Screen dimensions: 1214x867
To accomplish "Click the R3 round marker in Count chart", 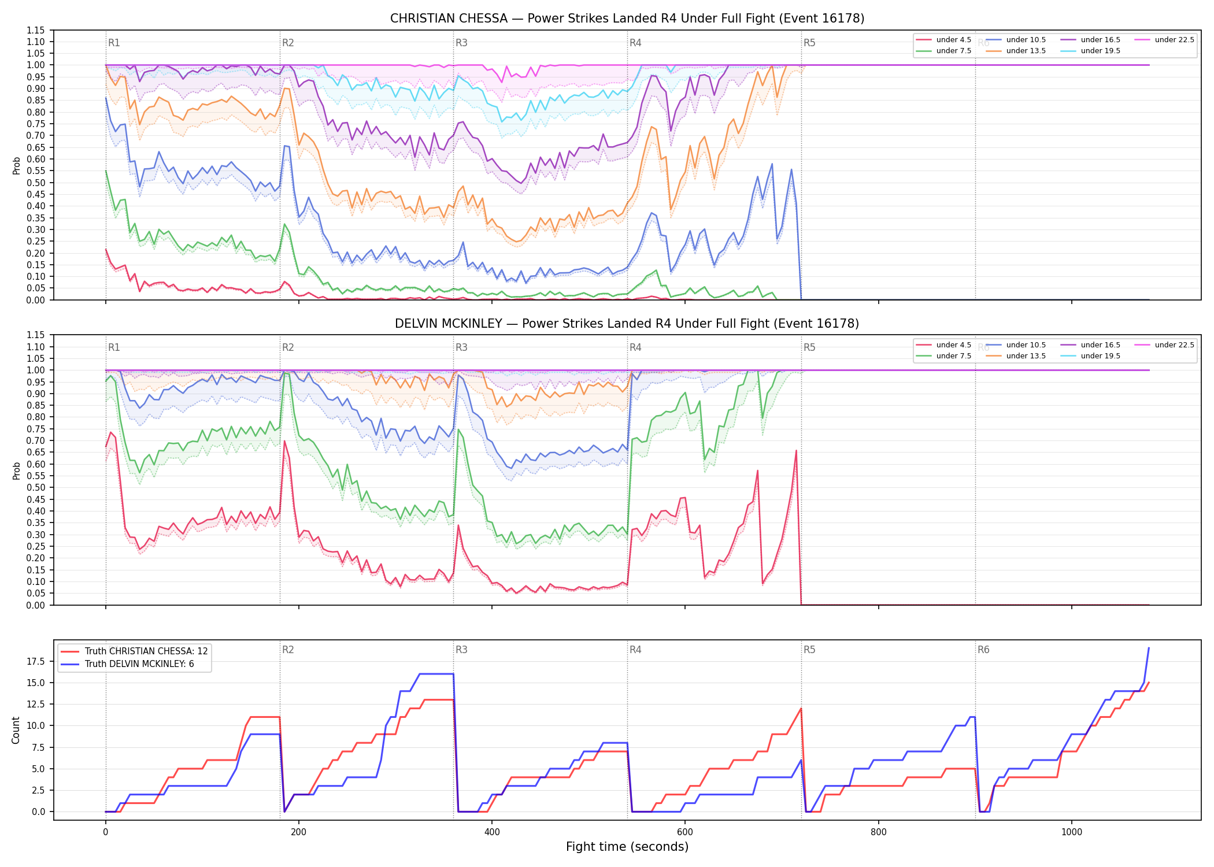I will pyautogui.click(x=461, y=650).
